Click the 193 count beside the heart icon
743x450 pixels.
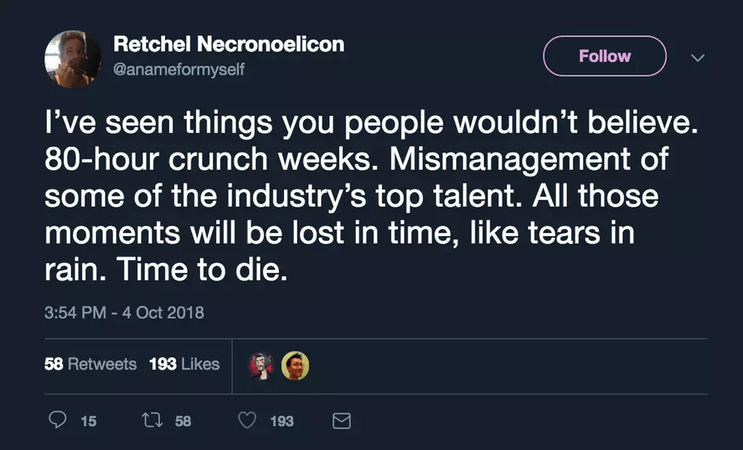pyautogui.click(x=281, y=421)
